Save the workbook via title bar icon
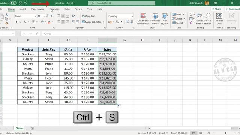The width and height of the screenshot is (240, 135). [20, 3]
